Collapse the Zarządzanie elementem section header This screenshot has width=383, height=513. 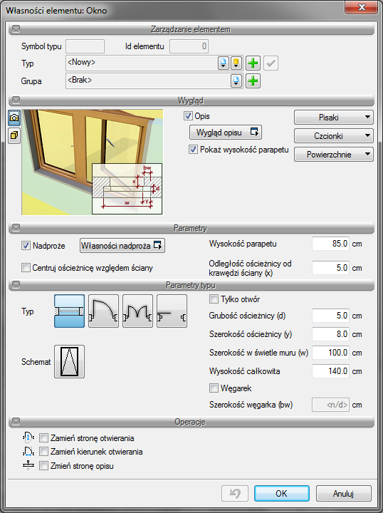(16, 28)
